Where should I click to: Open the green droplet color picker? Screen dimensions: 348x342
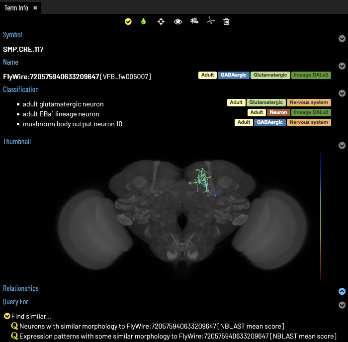[x=144, y=22]
